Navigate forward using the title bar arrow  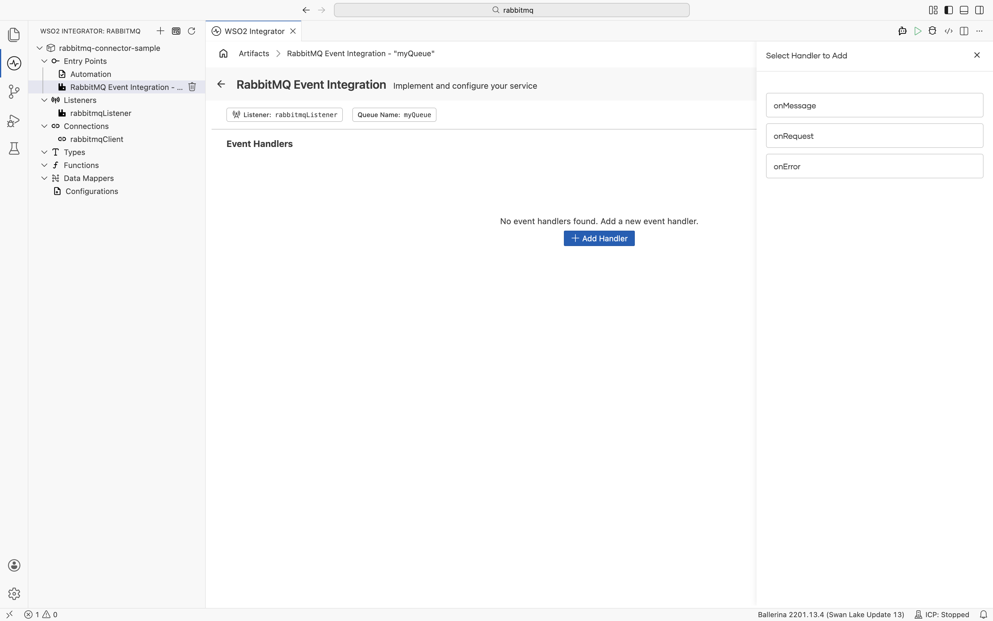(x=322, y=10)
